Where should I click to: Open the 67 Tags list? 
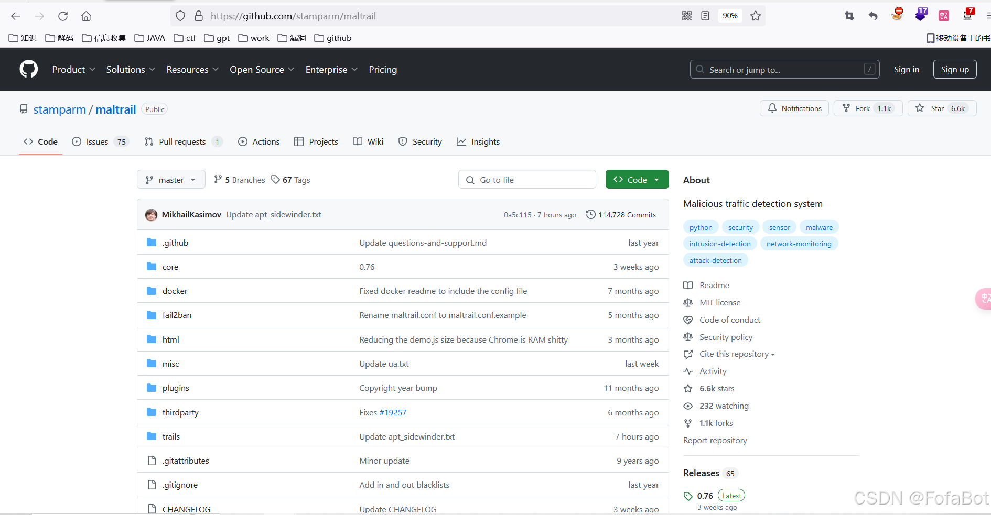291,180
